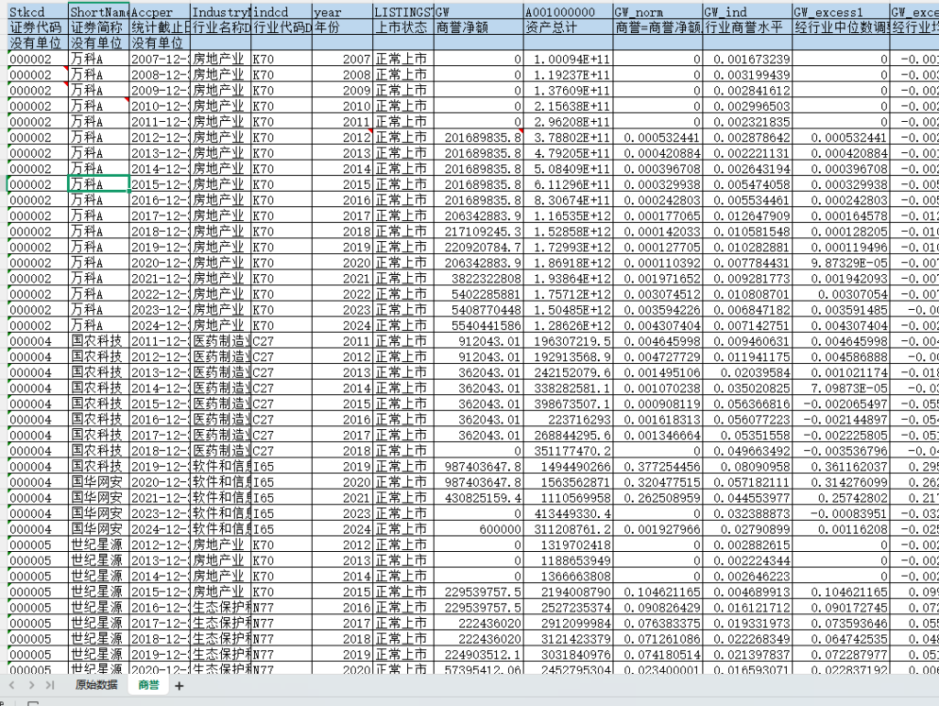Select the GW_excess1 cell -0.003536796
939x706 pixels.
[x=842, y=450]
